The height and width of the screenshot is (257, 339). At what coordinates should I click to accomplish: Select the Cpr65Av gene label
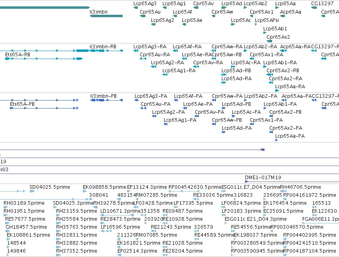[204, 4]
